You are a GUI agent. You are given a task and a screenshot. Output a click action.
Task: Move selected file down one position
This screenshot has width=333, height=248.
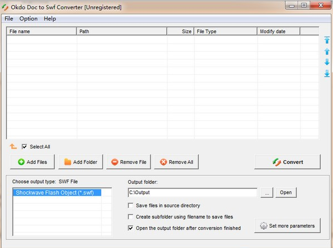[327, 62]
